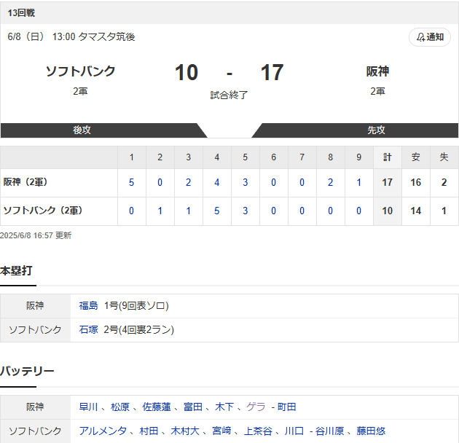The width and height of the screenshot is (459, 443).
Task: Click the 阪神 team name heading
Action: coord(377,71)
